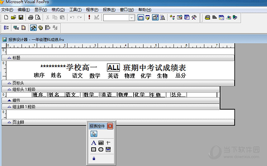Save the report with the floppy disk icon
Viewport: 267px width, 166px height.
21,17
